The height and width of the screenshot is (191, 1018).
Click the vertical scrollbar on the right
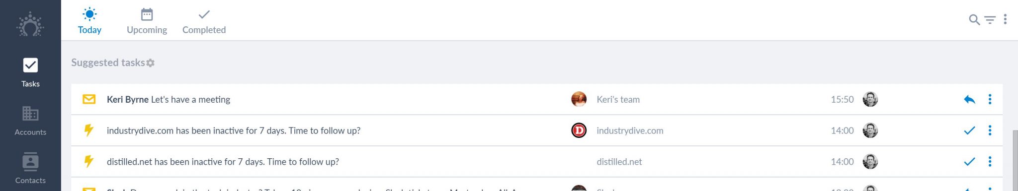point(1015,160)
